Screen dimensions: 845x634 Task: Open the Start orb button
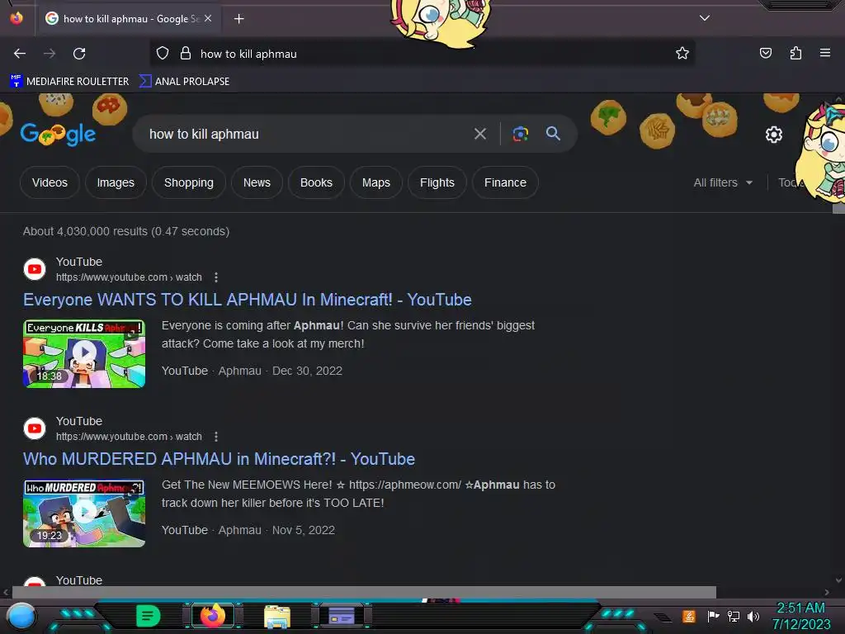(21, 616)
